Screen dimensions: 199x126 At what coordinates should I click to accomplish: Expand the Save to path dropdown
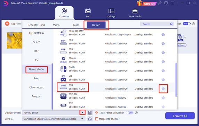[82, 119]
